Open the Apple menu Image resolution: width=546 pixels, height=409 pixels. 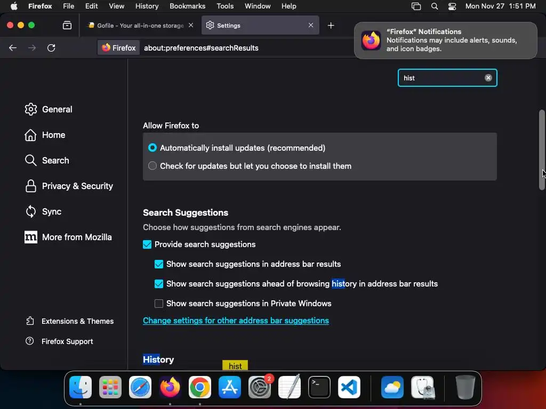[x=14, y=6]
